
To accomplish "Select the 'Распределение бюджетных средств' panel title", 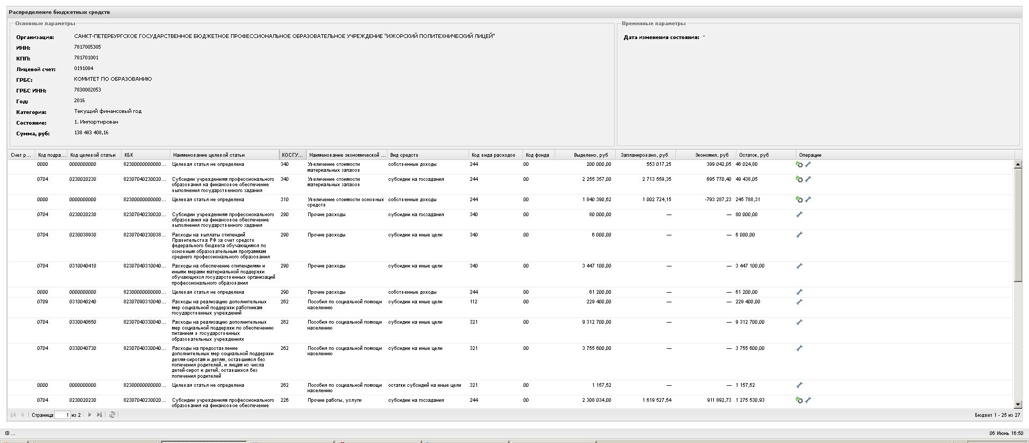I will tap(59, 12).
